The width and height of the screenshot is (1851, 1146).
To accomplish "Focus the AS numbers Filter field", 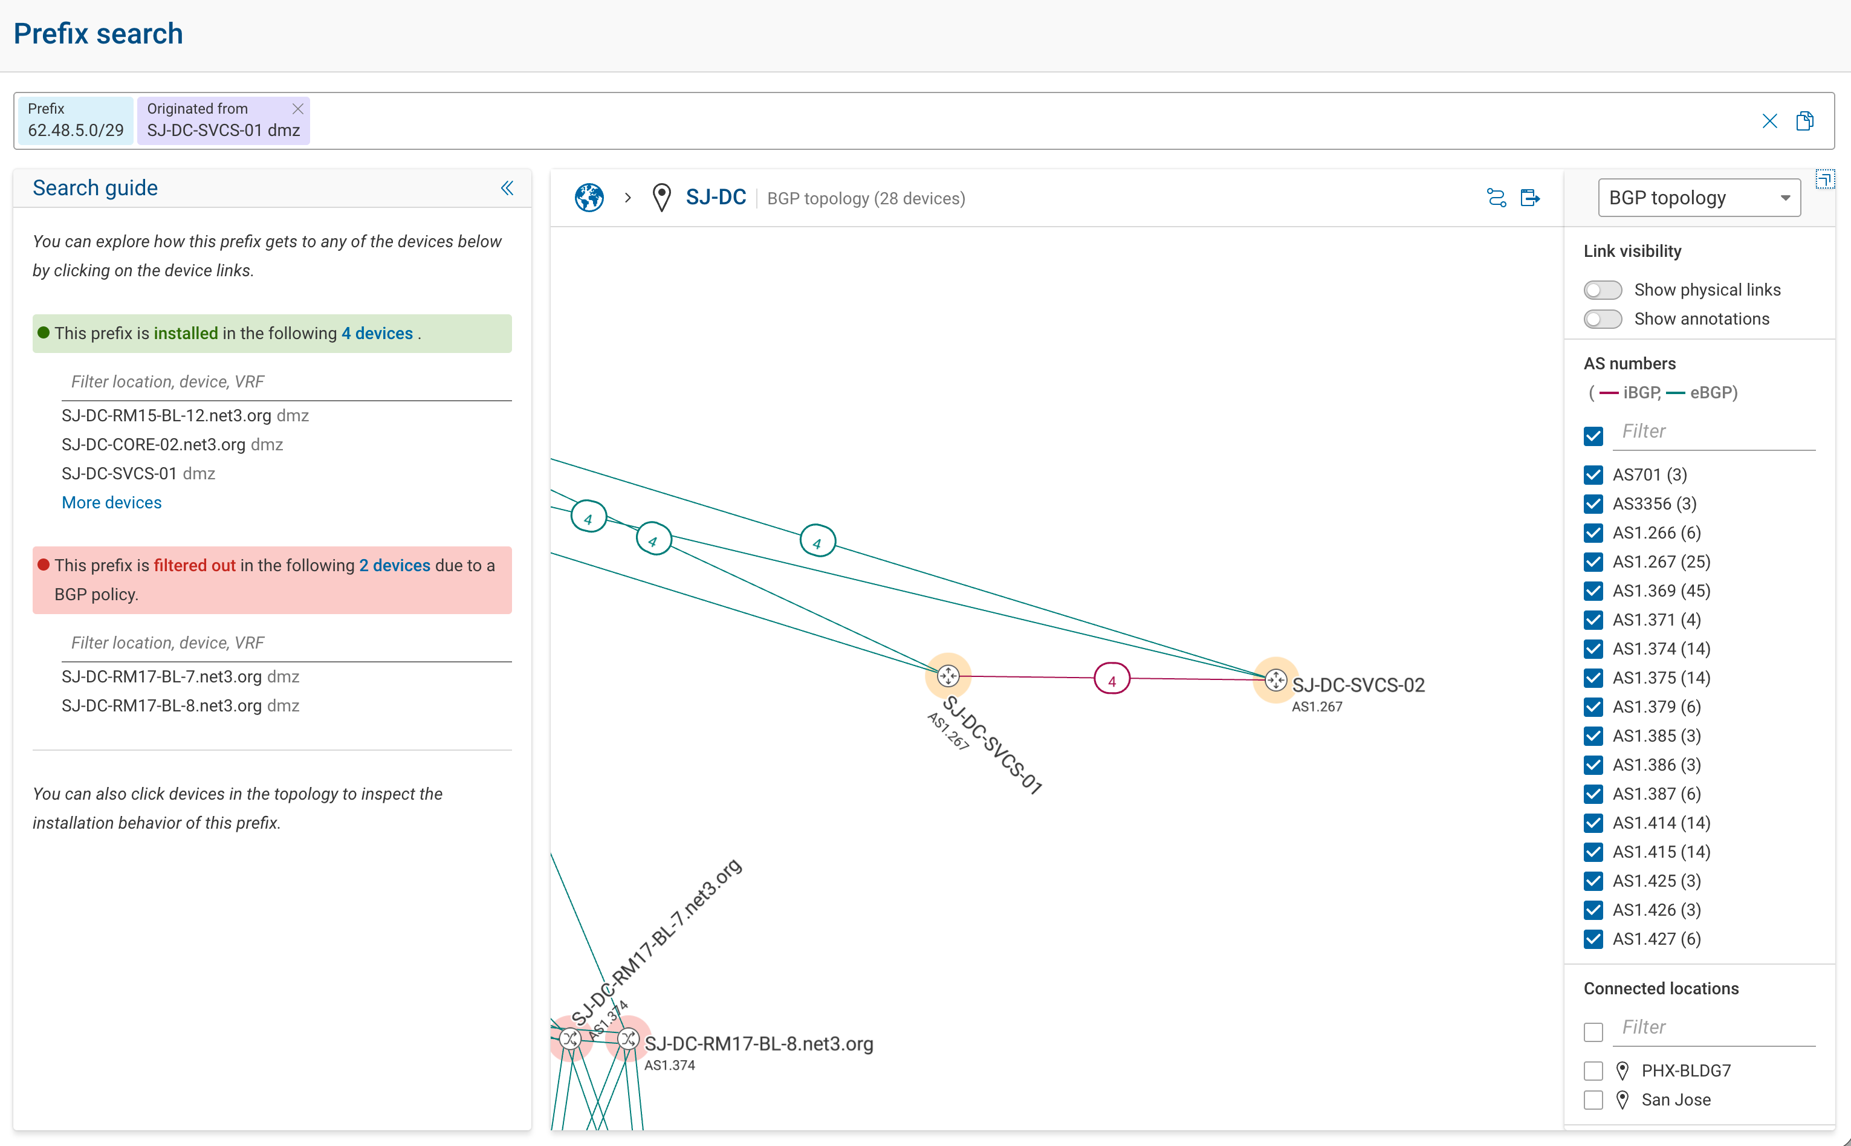I will (1714, 432).
